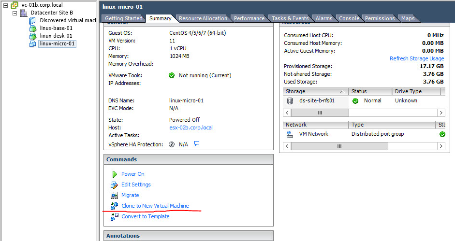Viewport: 455px width, 241px height.
Task: Open the Permissions tab
Action: point(380,18)
